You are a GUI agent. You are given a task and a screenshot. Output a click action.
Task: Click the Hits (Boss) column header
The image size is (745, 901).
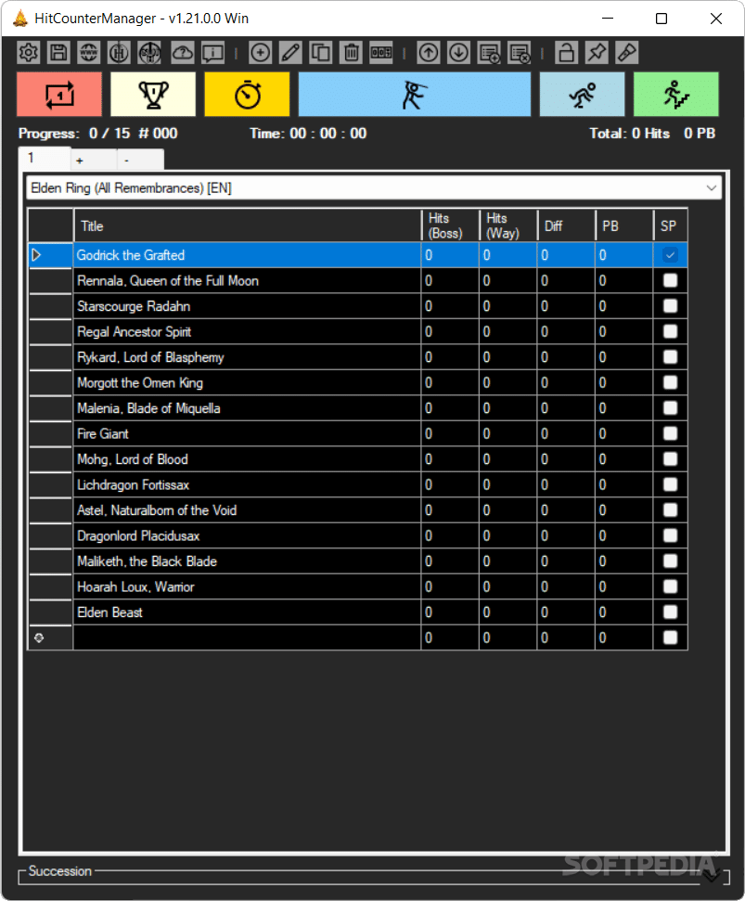(450, 225)
